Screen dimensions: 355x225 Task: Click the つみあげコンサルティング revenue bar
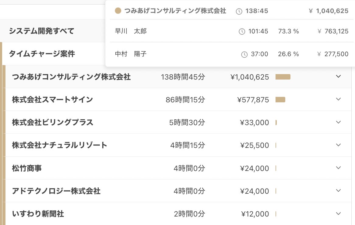point(283,77)
